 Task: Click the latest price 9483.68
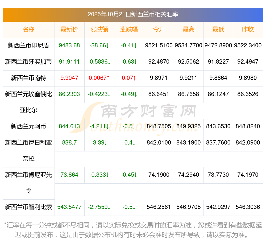click(x=69, y=46)
